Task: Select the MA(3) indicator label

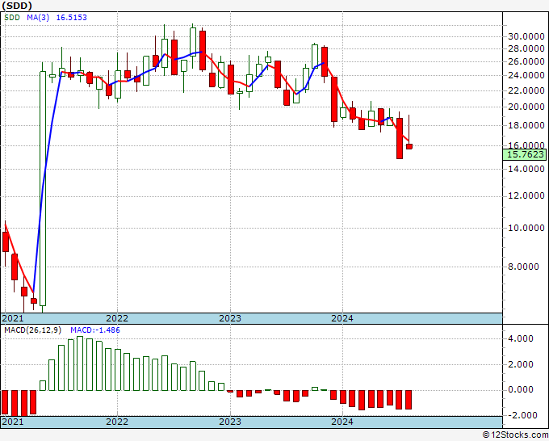Action: coord(38,18)
